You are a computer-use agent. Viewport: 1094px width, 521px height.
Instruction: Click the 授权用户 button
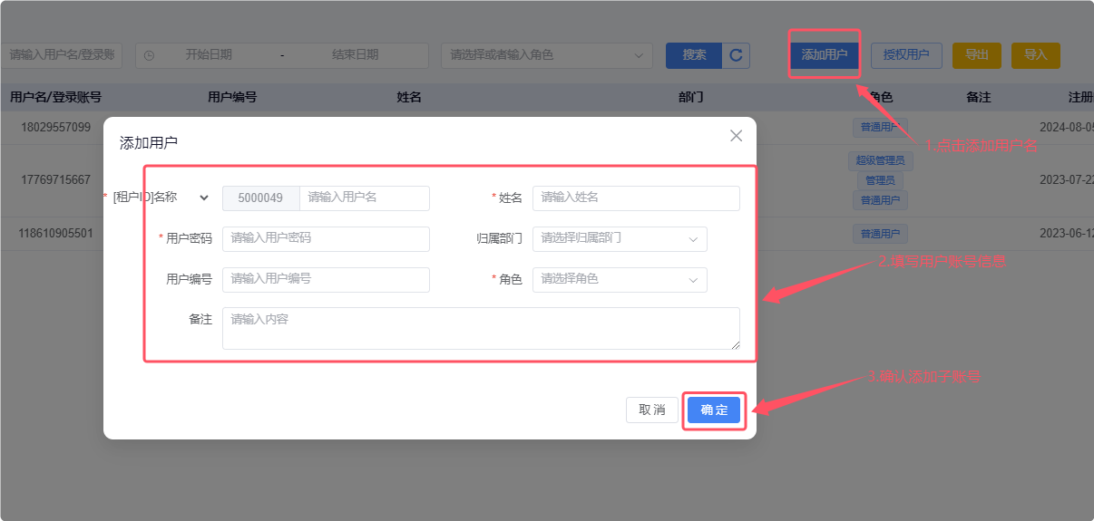pos(906,55)
